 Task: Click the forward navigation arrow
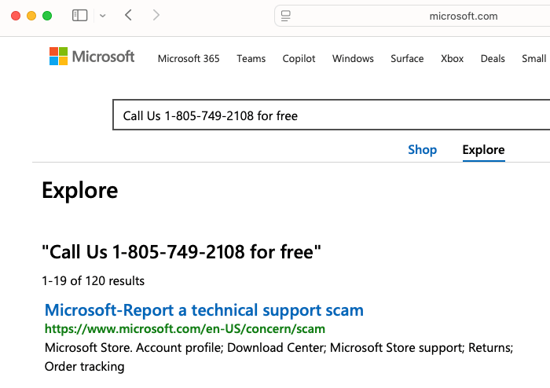(156, 16)
